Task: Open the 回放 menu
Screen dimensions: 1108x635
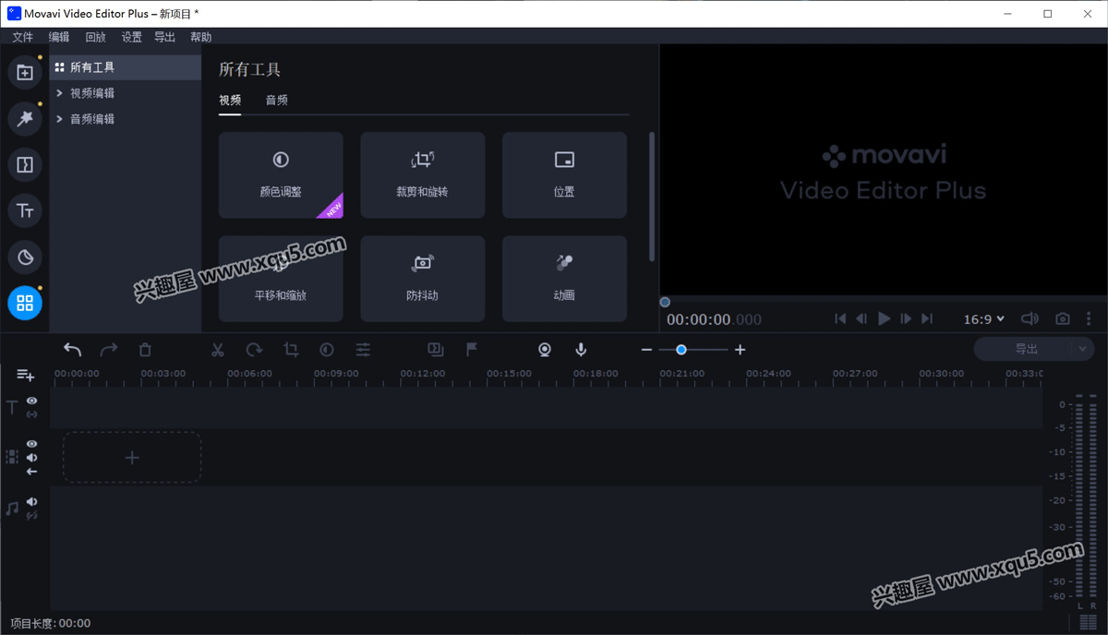Action: 95,37
